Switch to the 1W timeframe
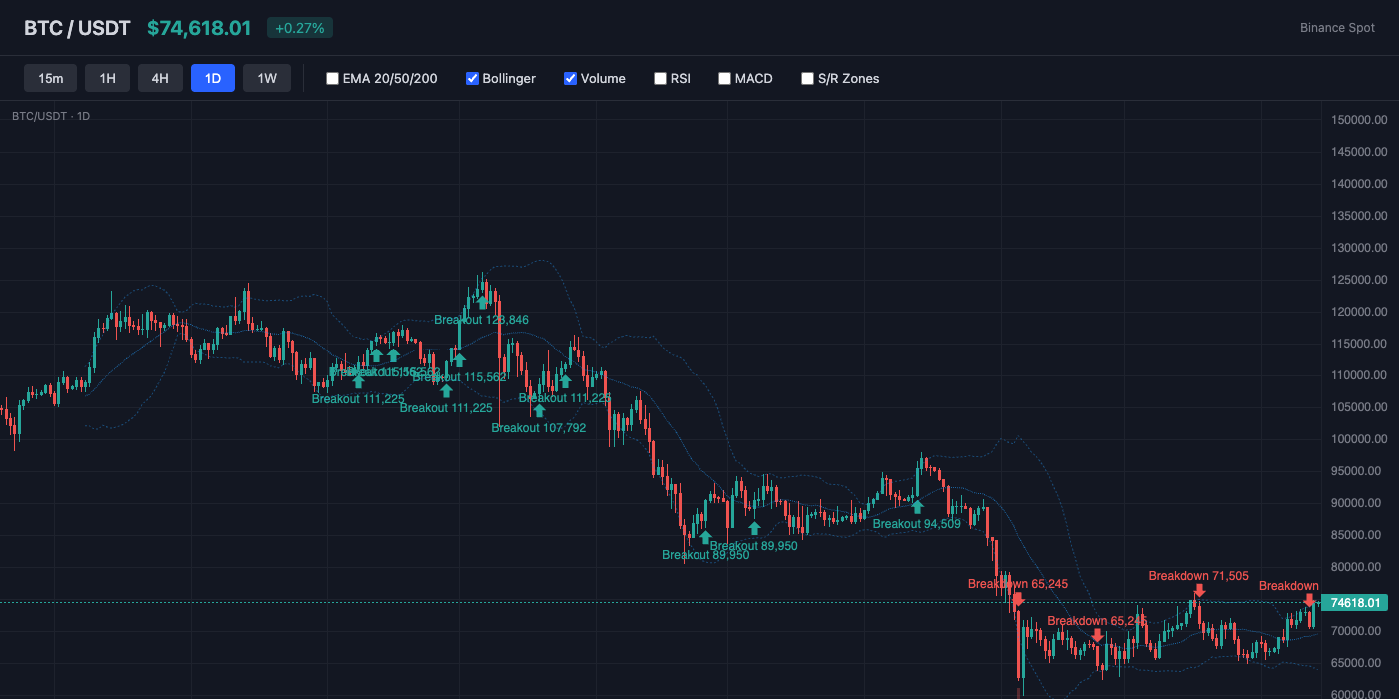Image resolution: width=1399 pixels, height=699 pixels. pos(266,77)
